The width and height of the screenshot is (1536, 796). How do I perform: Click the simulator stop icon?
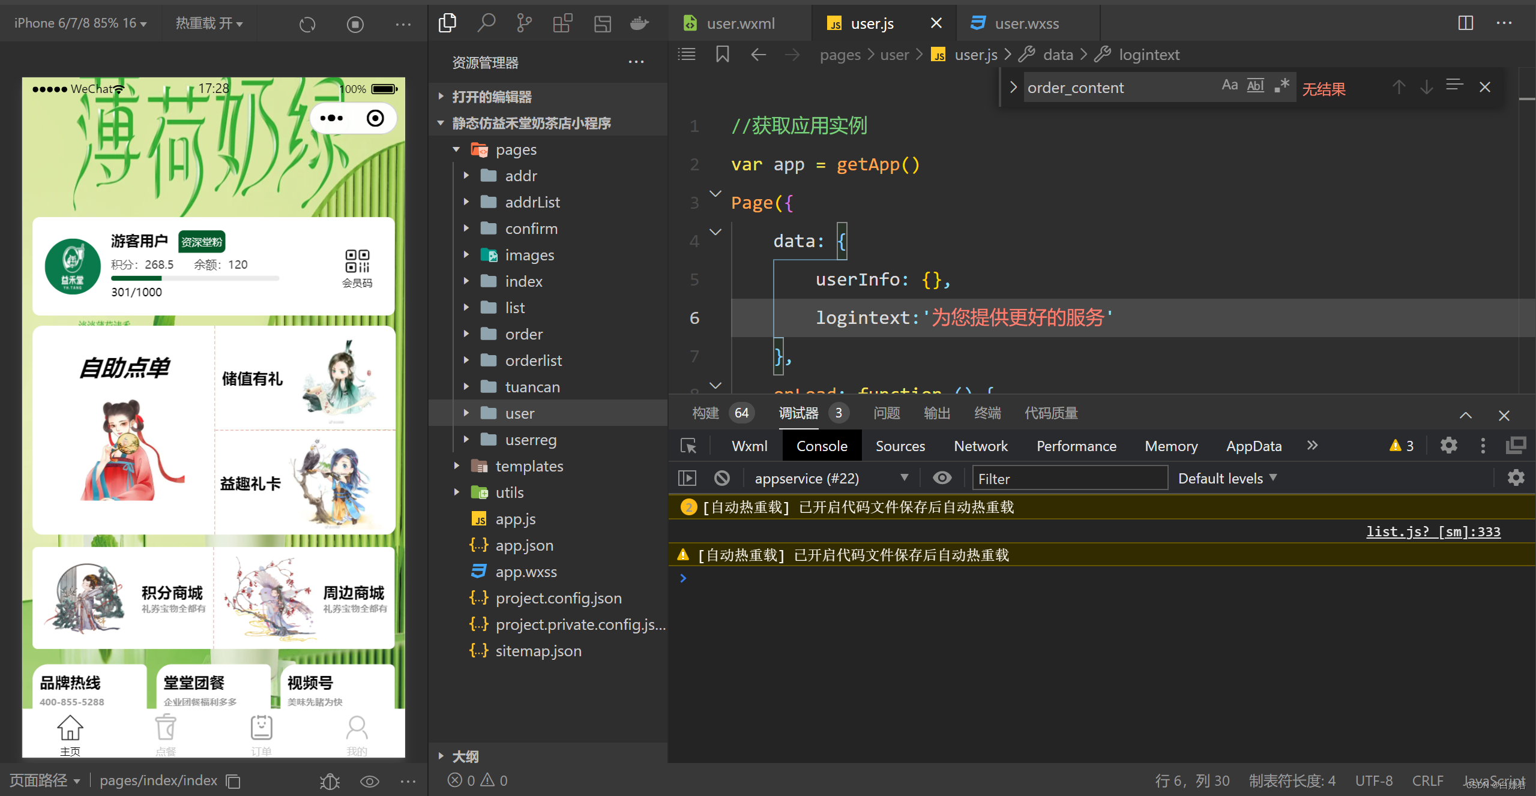click(x=355, y=24)
